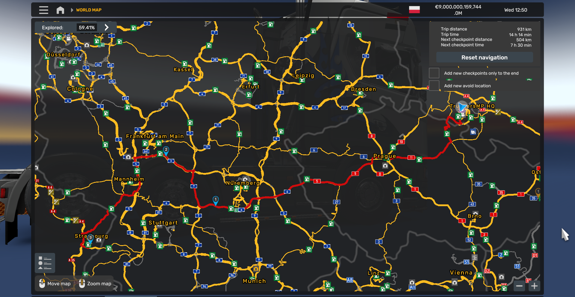Viewport: 575px width, 297px height.
Task: Select the WORLD MAP breadcrumb
Action: point(89,10)
